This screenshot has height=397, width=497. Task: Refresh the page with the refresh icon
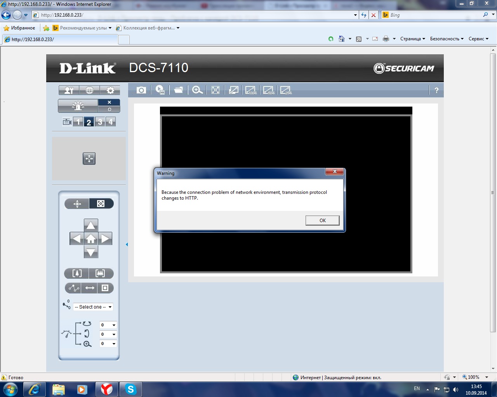(x=364, y=15)
